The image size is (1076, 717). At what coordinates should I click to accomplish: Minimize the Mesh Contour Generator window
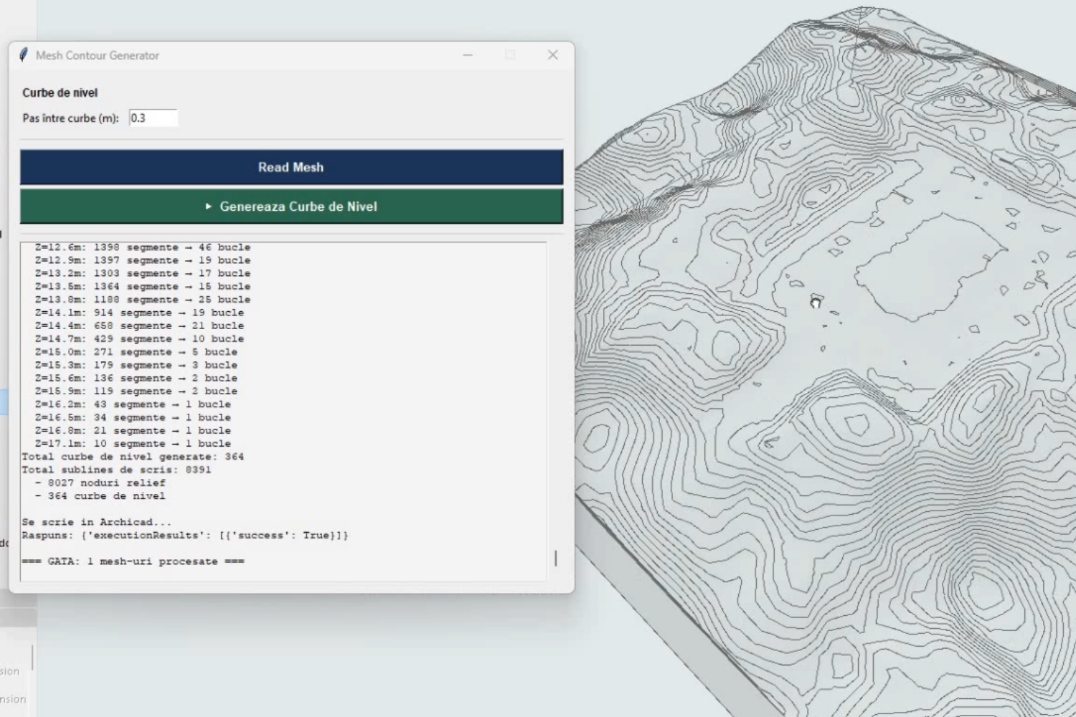[468, 55]
